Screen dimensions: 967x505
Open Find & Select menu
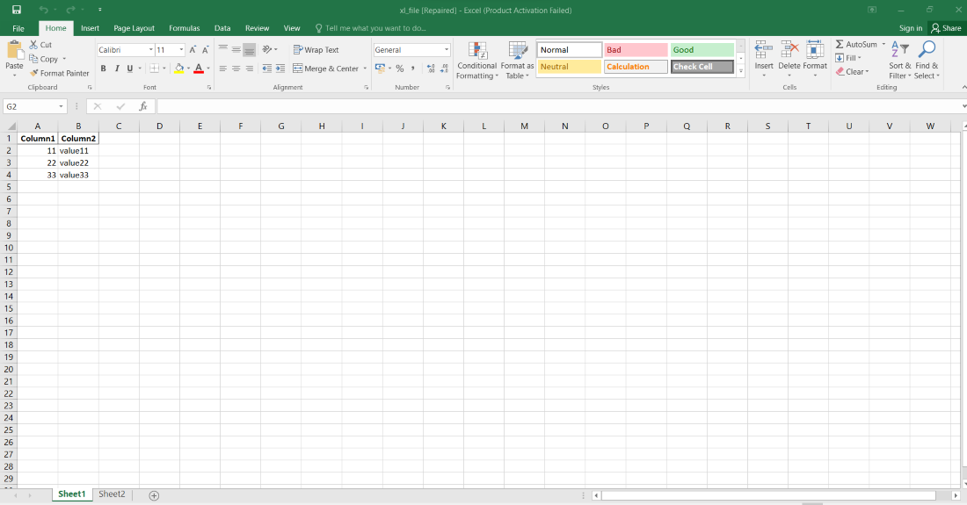(x=927, y=61)
